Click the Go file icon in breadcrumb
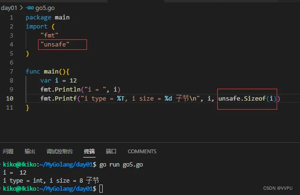 tap(30, 8)
